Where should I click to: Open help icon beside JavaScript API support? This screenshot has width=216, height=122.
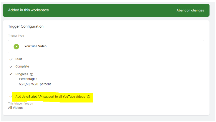tap(89, 97)
